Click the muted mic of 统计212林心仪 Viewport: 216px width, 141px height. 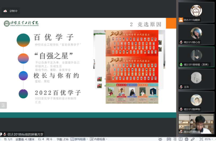click(181, 42)
